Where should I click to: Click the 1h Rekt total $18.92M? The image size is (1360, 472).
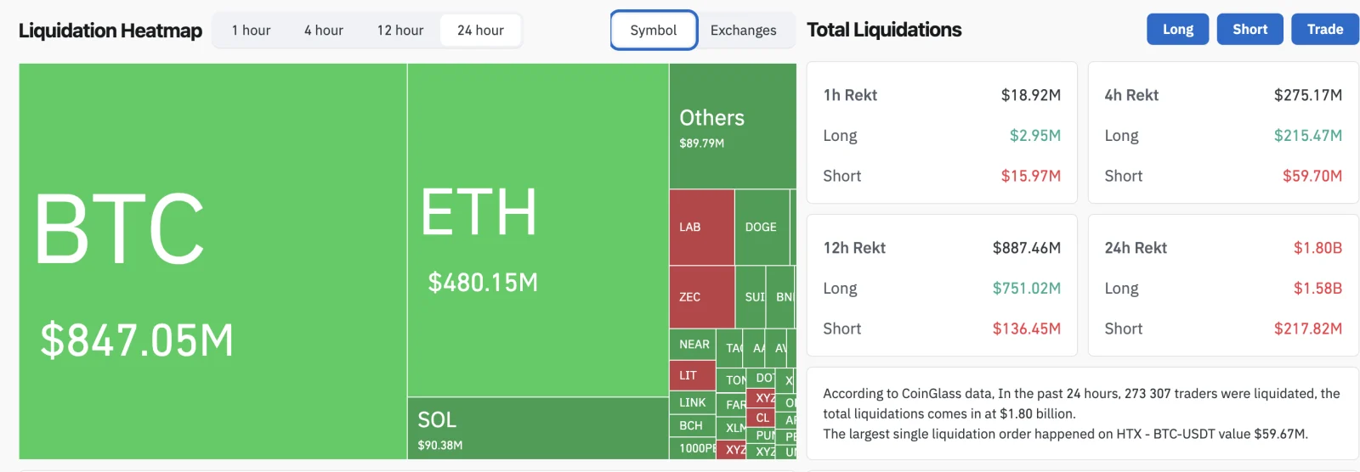[1031, 95]
